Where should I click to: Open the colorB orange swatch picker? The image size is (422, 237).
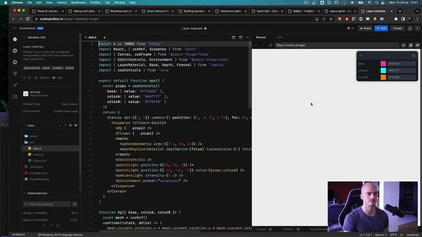pyautogui.click(x=383, y=77)
